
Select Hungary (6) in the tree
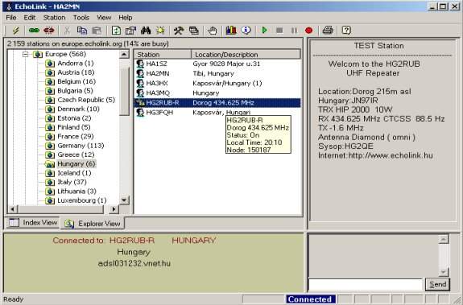click(x=76, y=163)
